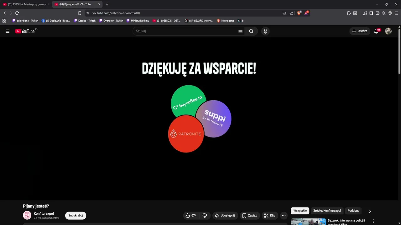Open Guciownia Facebook bookmark
This screenshot has height=225, width=401.
tap(56, 21)
